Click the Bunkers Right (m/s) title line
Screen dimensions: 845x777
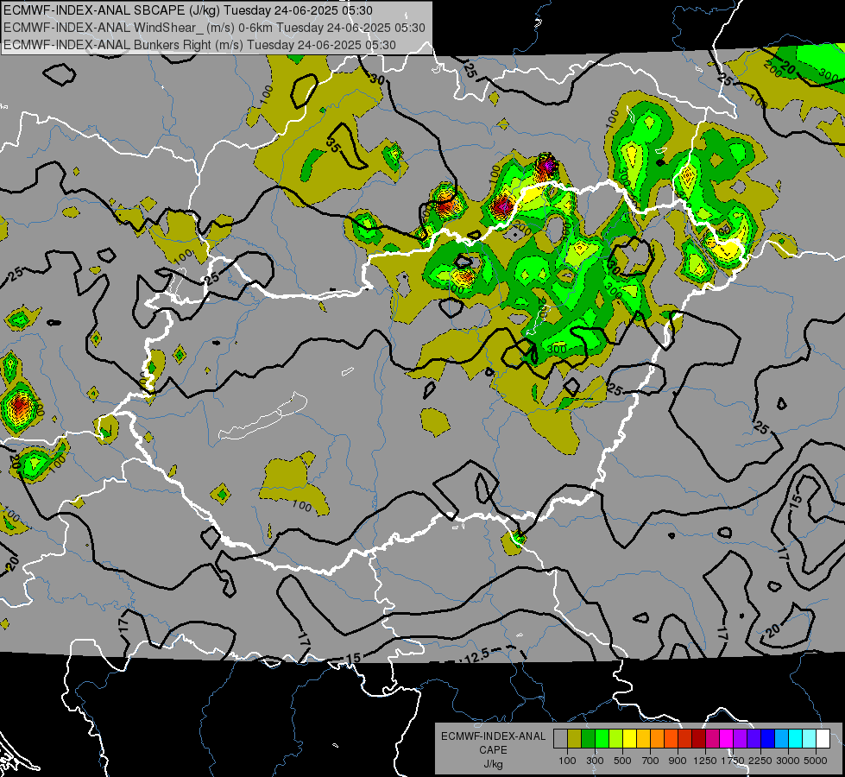coord(199,45)
